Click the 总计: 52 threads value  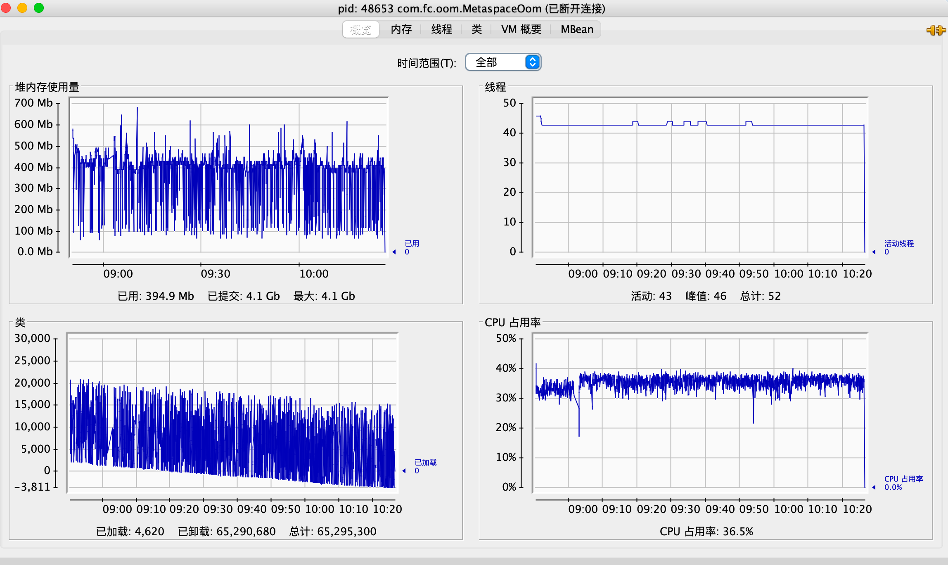tap(760, 296)
